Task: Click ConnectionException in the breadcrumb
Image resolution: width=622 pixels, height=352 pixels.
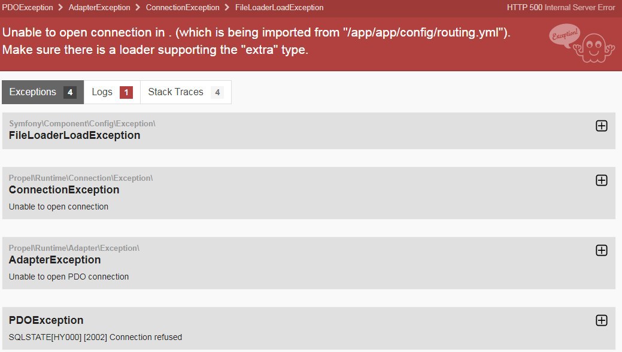Action: click(x=183, y=8)
